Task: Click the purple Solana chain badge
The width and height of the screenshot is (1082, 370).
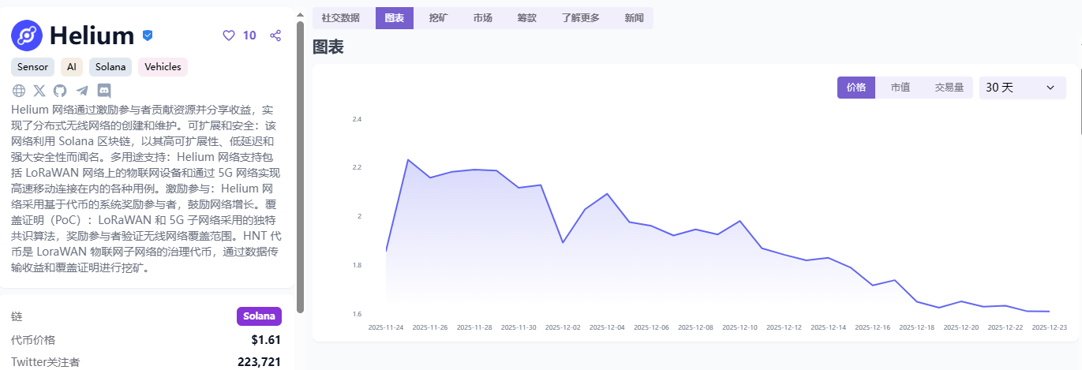Action: click(259, 316)
